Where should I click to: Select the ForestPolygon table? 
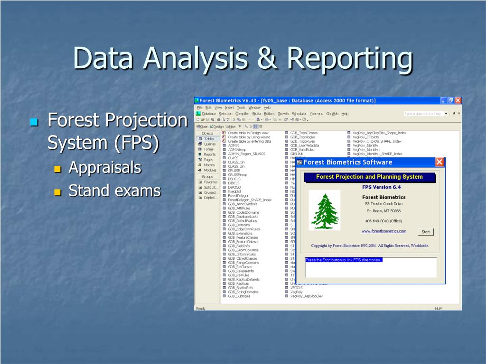pyautogui.click(x=236, y=196)
